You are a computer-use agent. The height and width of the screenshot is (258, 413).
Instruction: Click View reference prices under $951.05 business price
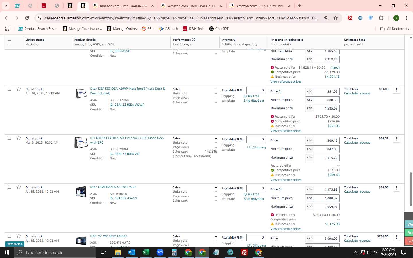click(286, 131)
